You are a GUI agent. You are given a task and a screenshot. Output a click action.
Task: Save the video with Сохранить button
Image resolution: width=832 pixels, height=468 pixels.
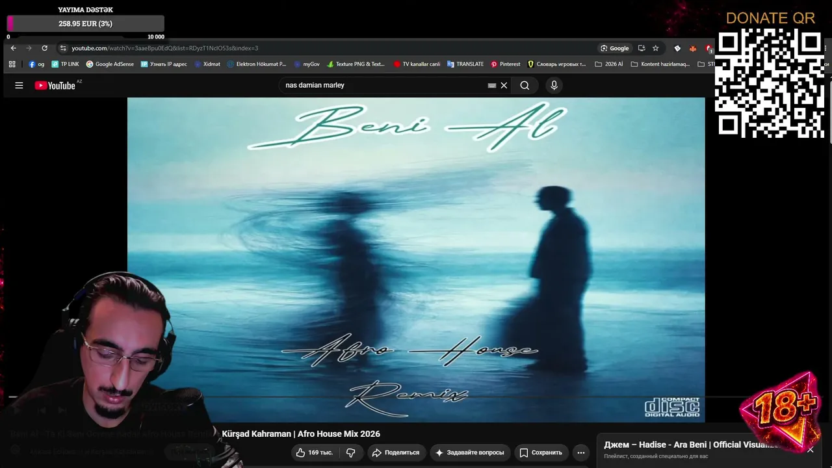[541, 452]
